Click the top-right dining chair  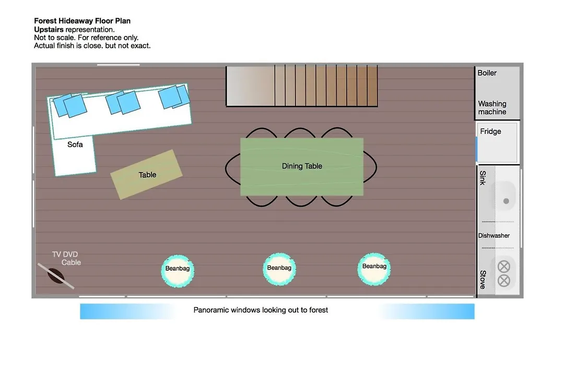(x=337, y=132)
